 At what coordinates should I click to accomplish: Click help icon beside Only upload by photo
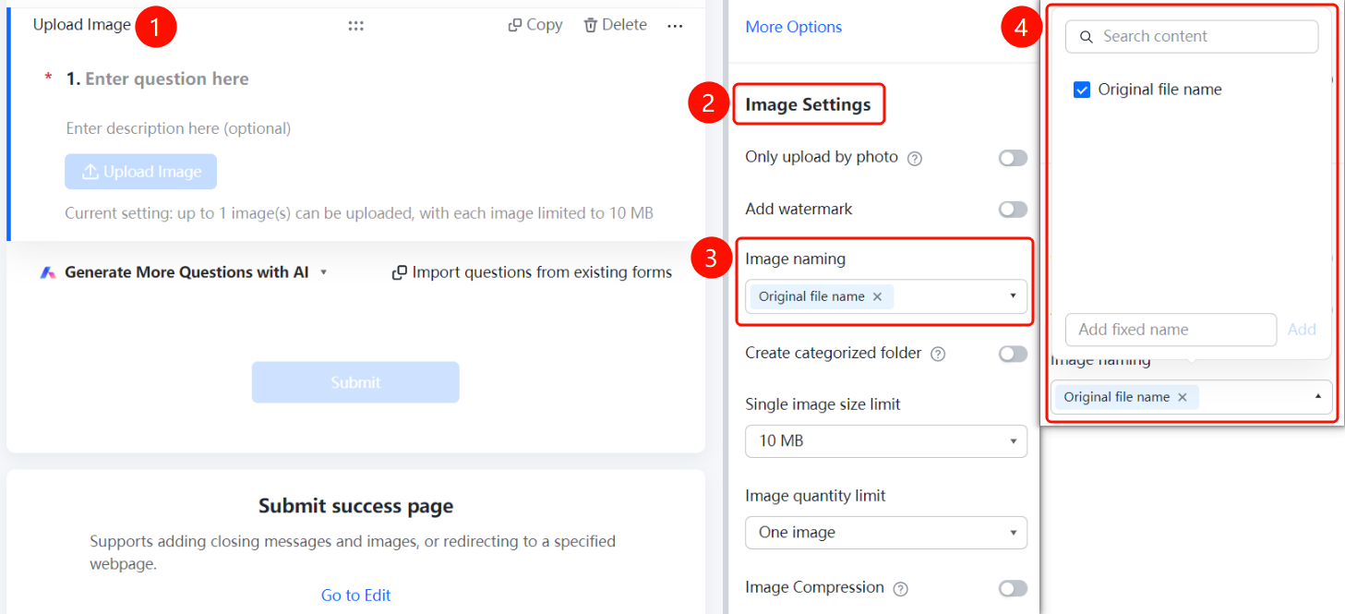point(915,158)
